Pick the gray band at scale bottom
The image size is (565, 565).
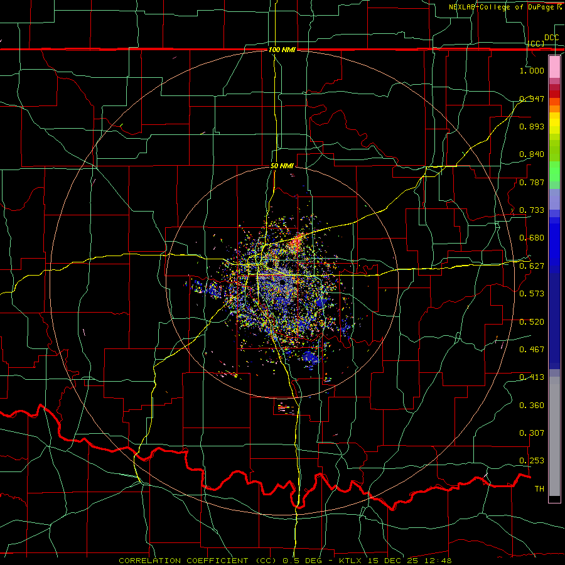pyautogui.click(x=554, y=436)
